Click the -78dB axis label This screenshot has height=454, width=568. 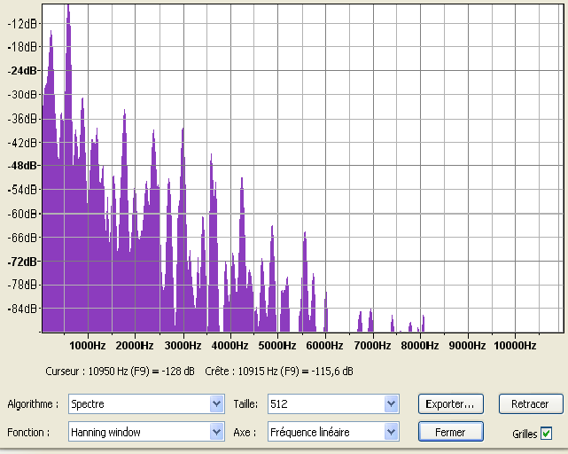22,285
